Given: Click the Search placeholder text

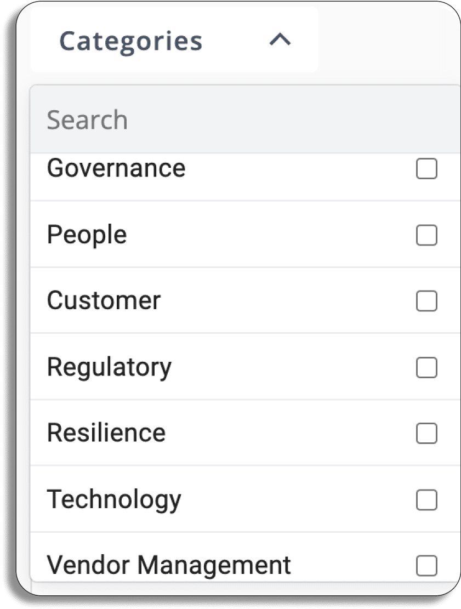Looking at the screenshot, I should click(x=87, y=119).
